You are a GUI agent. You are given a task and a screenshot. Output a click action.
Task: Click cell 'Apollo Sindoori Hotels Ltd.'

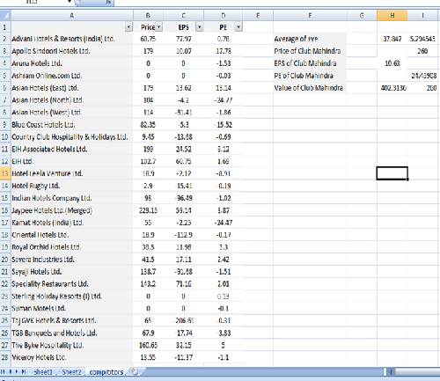(x=72, y=51)
